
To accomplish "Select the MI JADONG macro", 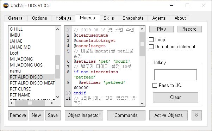I will point(32,59).
